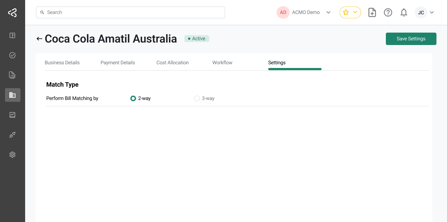Open the integrations plug sidebar icon

point(12,135)
